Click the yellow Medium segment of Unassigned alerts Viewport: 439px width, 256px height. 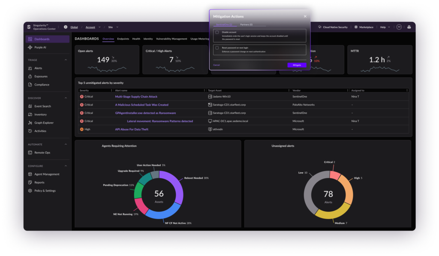[333, 213]
